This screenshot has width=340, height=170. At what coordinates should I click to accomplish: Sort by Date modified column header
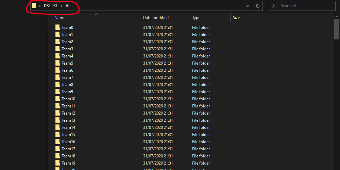[156, 18]
